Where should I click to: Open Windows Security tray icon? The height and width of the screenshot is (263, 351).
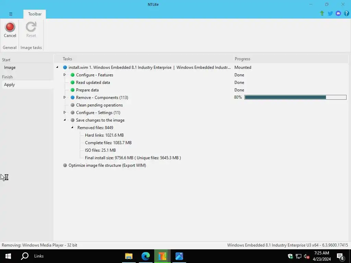290,256
